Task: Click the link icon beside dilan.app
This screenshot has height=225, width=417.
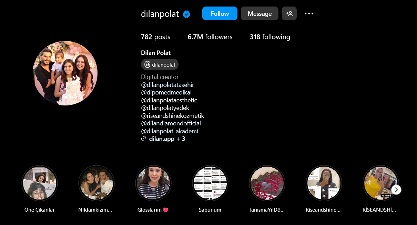Action: point(144,139)
